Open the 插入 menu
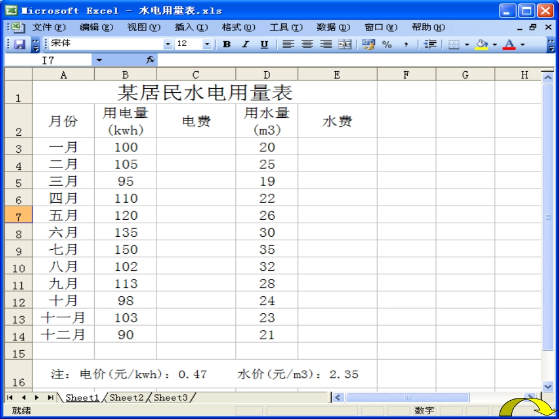 coord(191,27)
